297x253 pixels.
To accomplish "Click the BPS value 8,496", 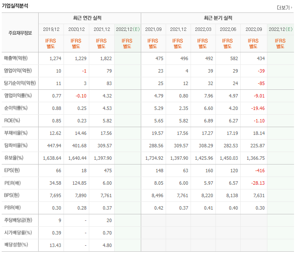I will (158, 195).
